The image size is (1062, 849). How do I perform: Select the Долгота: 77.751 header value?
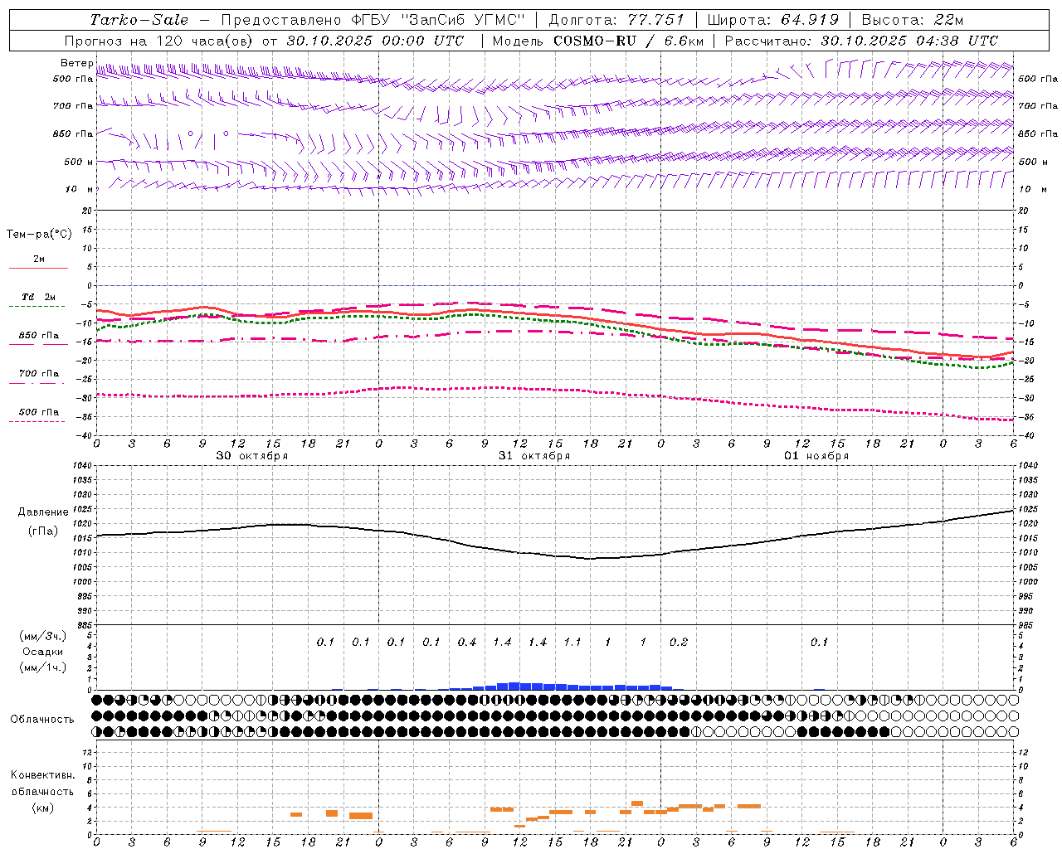click(616, 20)
